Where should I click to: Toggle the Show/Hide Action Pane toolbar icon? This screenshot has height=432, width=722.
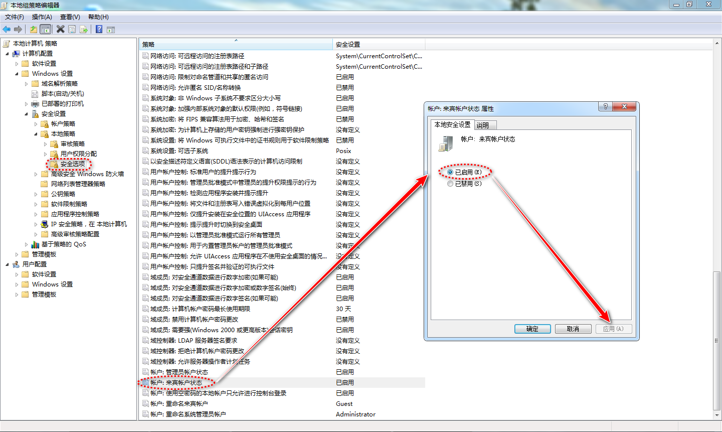pyautogui.click(x=111, y=29)
